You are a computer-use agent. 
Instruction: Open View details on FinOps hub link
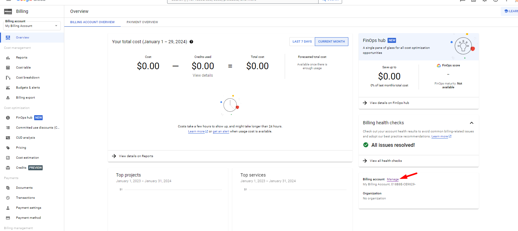(x=389, y=103)
